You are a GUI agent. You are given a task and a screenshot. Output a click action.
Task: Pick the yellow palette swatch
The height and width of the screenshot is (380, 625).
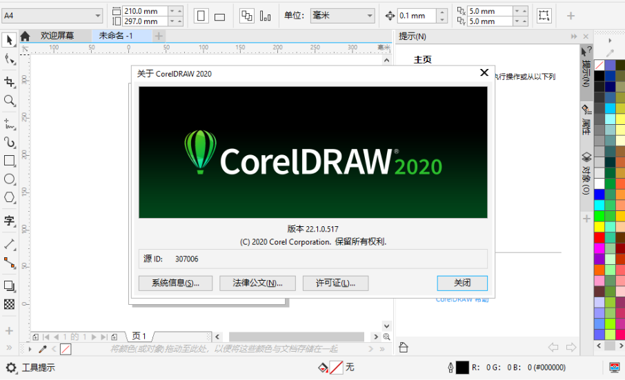pos(599,227)
